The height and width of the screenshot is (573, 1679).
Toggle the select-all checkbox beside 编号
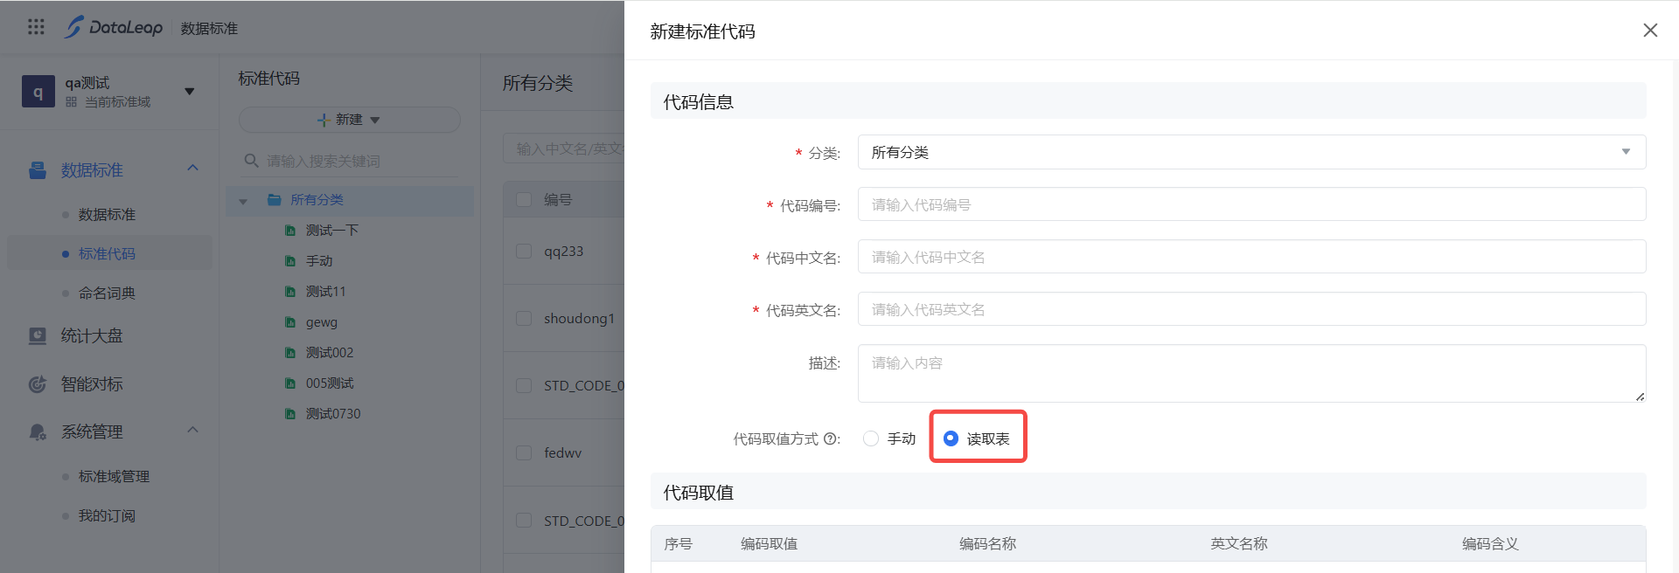(524, 200)
